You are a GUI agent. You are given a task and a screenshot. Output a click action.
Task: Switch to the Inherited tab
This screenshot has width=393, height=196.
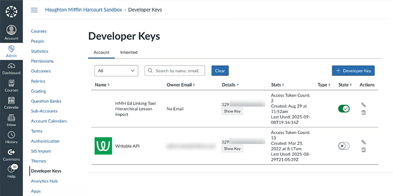[129, 53]
